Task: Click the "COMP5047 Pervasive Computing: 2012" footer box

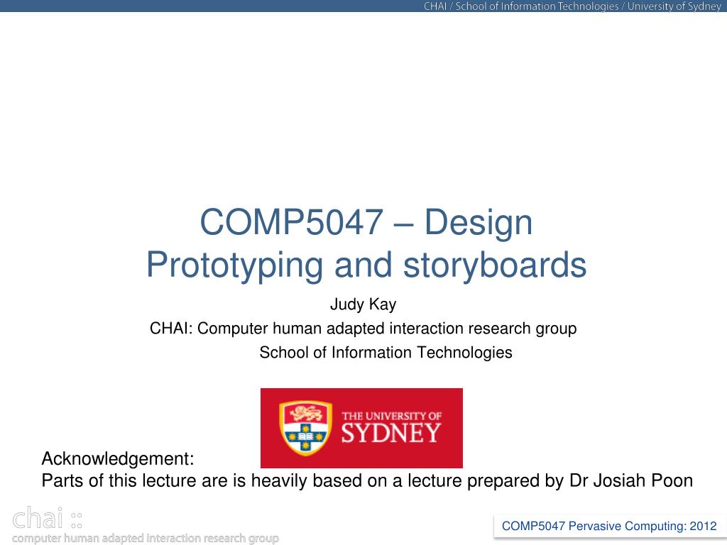Action: pos(609,527)
